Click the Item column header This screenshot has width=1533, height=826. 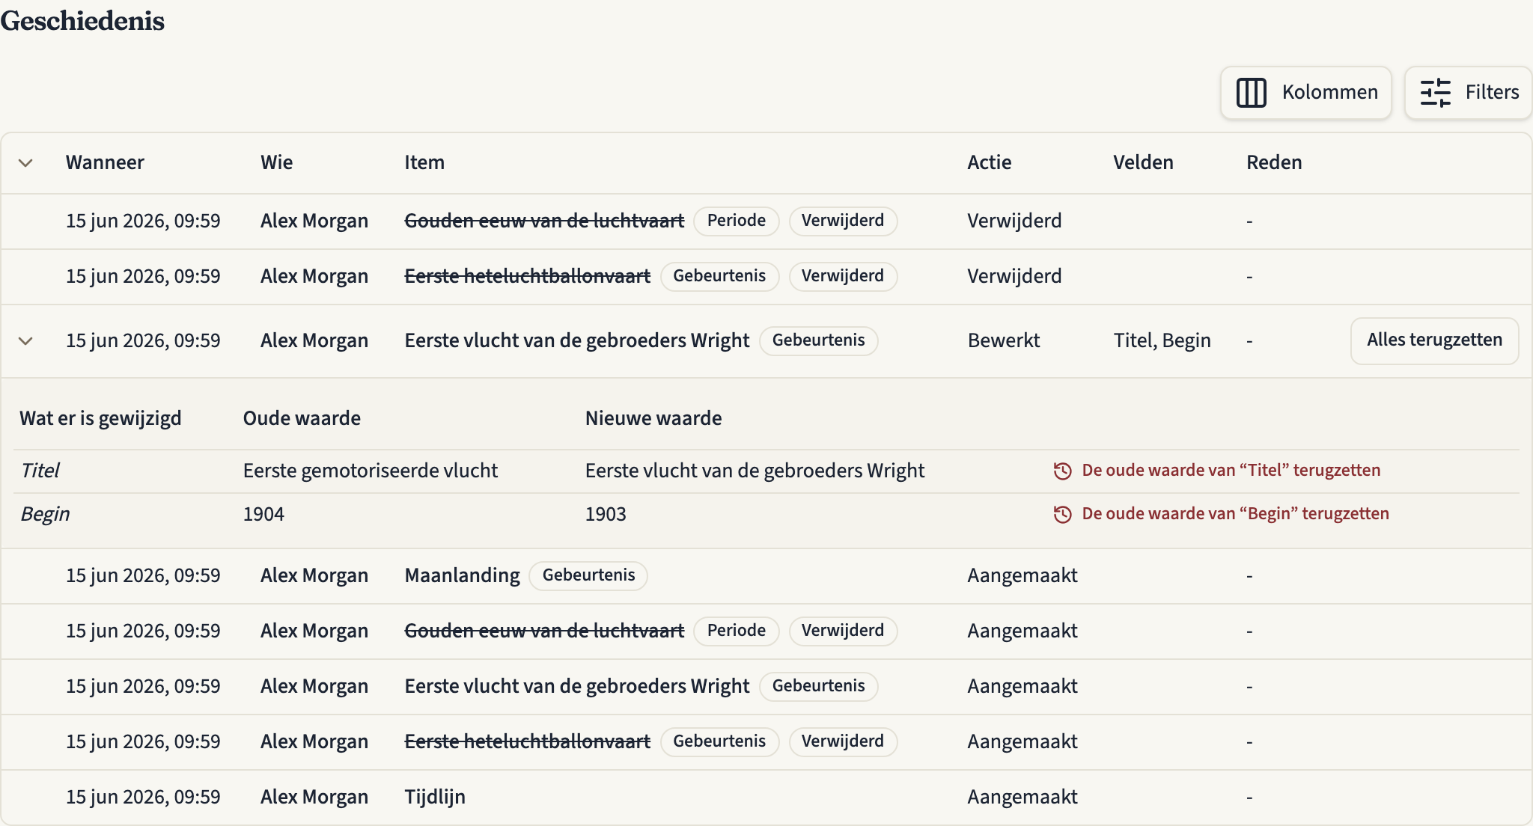424,162
